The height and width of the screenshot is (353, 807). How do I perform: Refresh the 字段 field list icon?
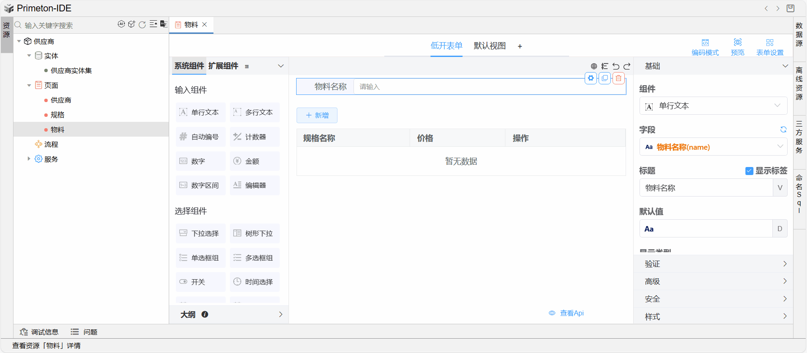[783, 129]
